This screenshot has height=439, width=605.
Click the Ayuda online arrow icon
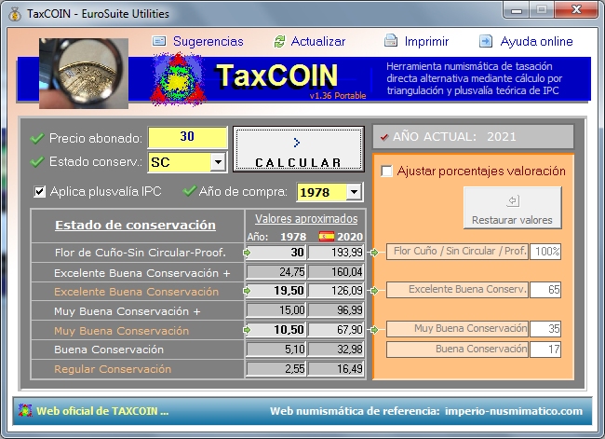486,41
